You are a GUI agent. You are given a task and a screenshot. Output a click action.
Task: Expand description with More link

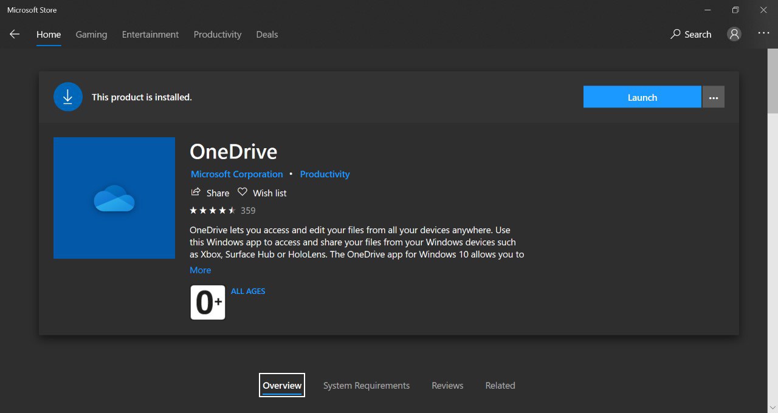pos(201,270)
